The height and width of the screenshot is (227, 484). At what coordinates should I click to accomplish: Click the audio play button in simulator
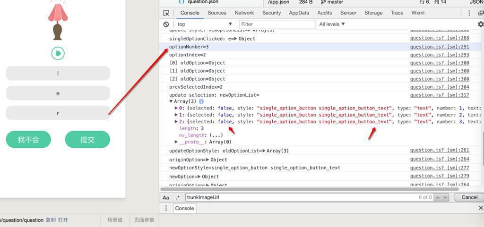coord(58,53)
